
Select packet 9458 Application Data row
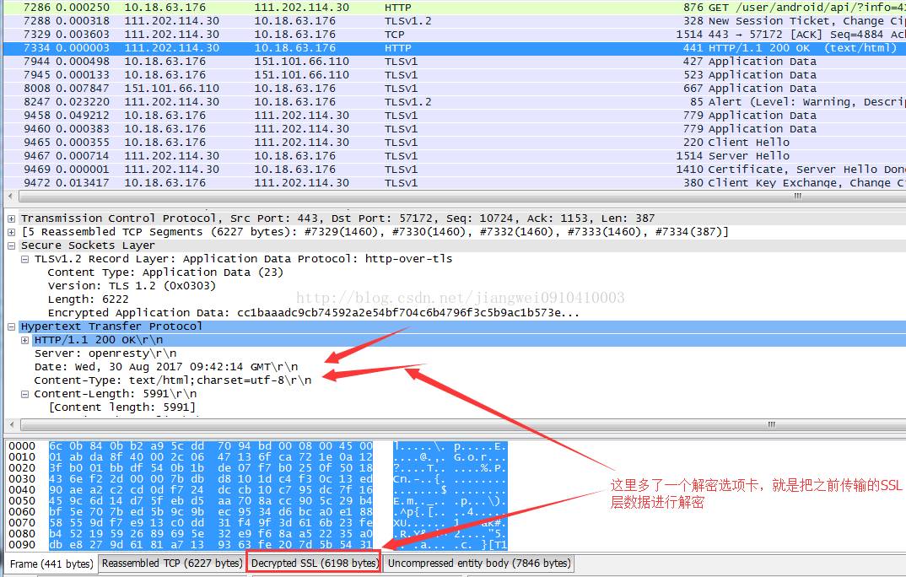point(455,116)
